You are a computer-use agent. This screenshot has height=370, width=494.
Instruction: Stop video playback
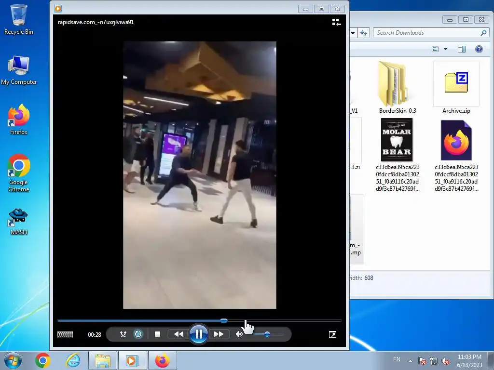point(158,334)
